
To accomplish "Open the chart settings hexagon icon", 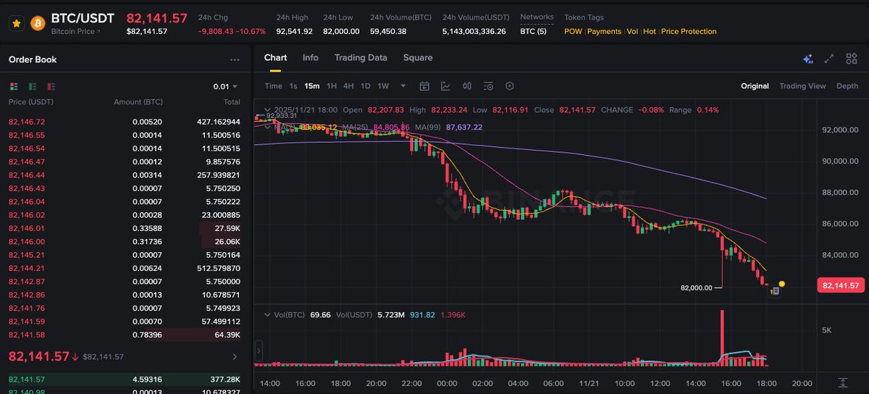I will click(510, 86).
